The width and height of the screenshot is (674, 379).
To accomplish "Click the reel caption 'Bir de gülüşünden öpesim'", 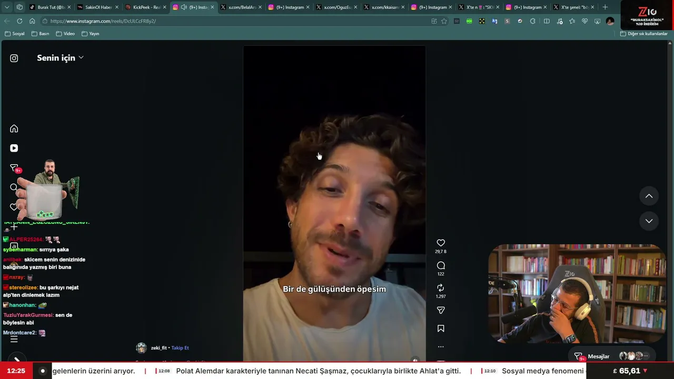I will [334, 289].
